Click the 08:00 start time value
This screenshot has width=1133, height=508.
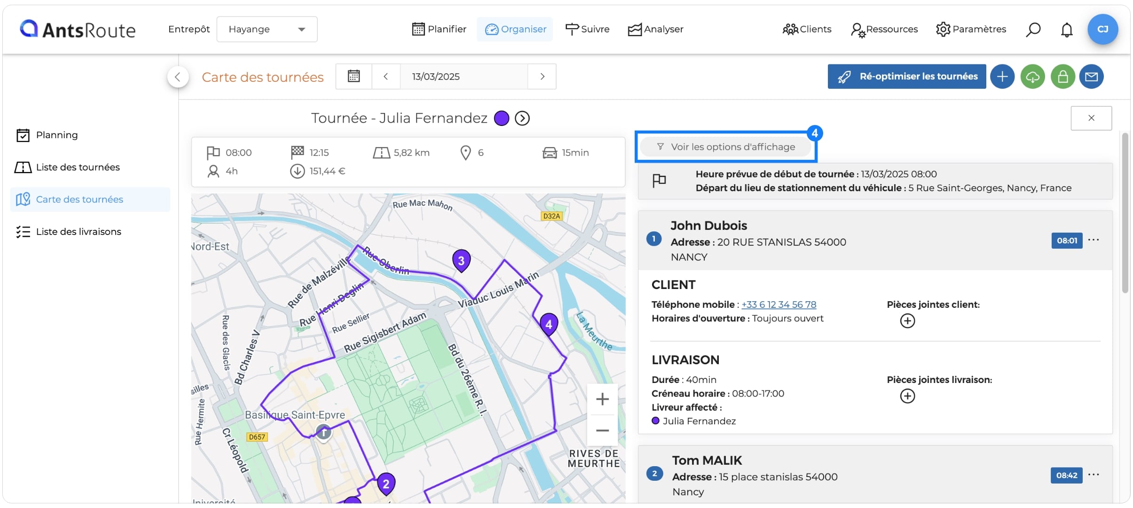[238, 153]
